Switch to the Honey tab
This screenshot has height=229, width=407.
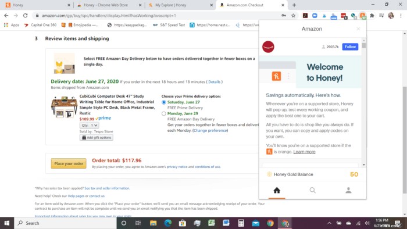tap(36, 5)
